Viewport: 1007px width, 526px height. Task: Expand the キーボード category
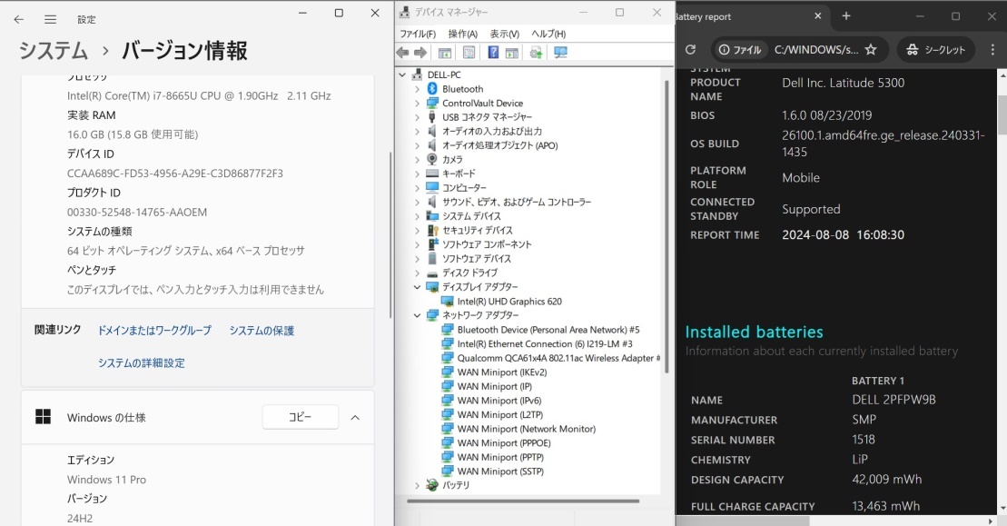418,174
